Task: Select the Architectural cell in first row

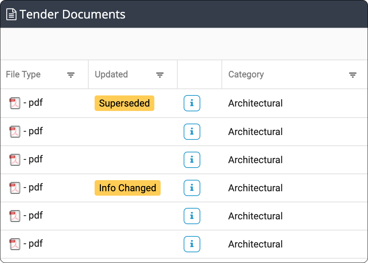Action: pyautogui.click(x=255, y=103)
